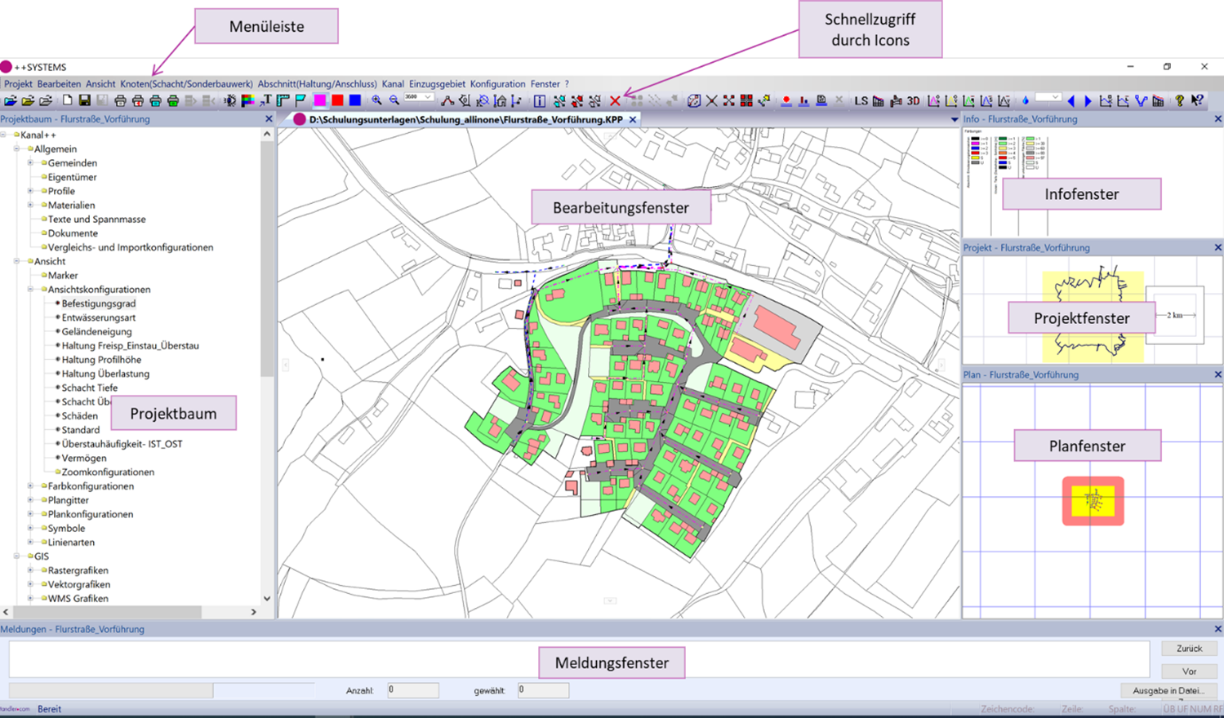The height and width of the screenshot is (718, 1224).
Task: Click the red X delete toolbar icon
Action: tap(615, 101)
